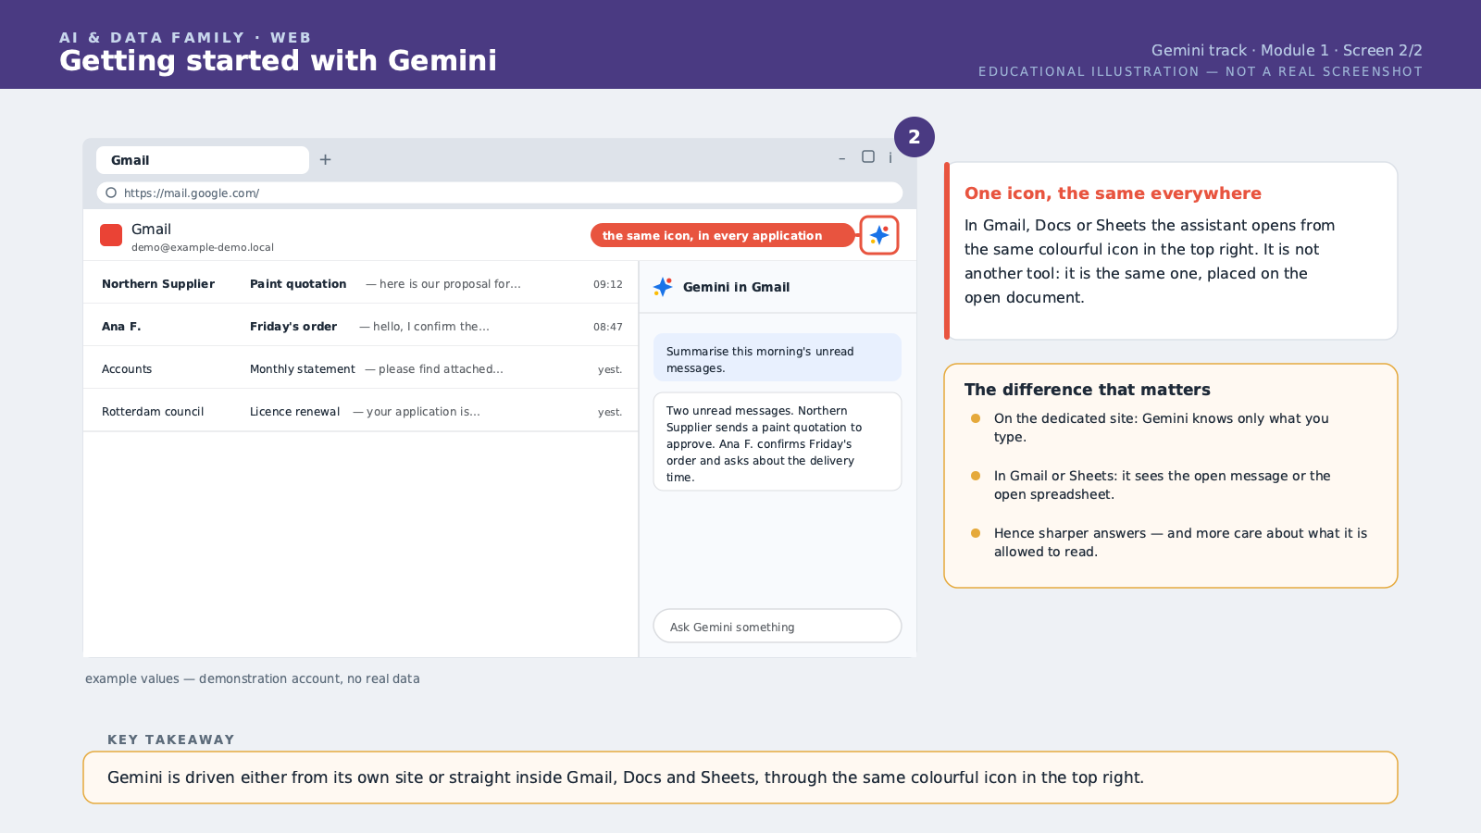The image size is (1481, 833).
Task: Click the 'Hence sharper answers' bullet
Action: tap(1180, 542)
